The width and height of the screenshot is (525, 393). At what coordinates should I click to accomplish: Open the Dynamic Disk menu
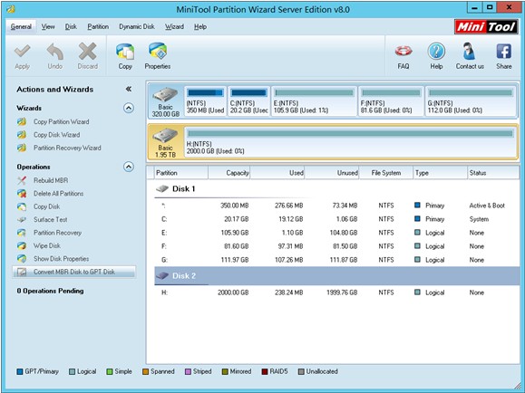[x=137, y=26]
